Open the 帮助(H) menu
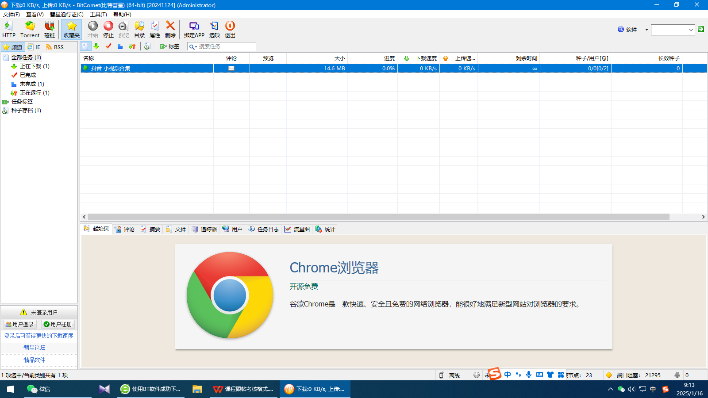 click(x=122, y=15)
